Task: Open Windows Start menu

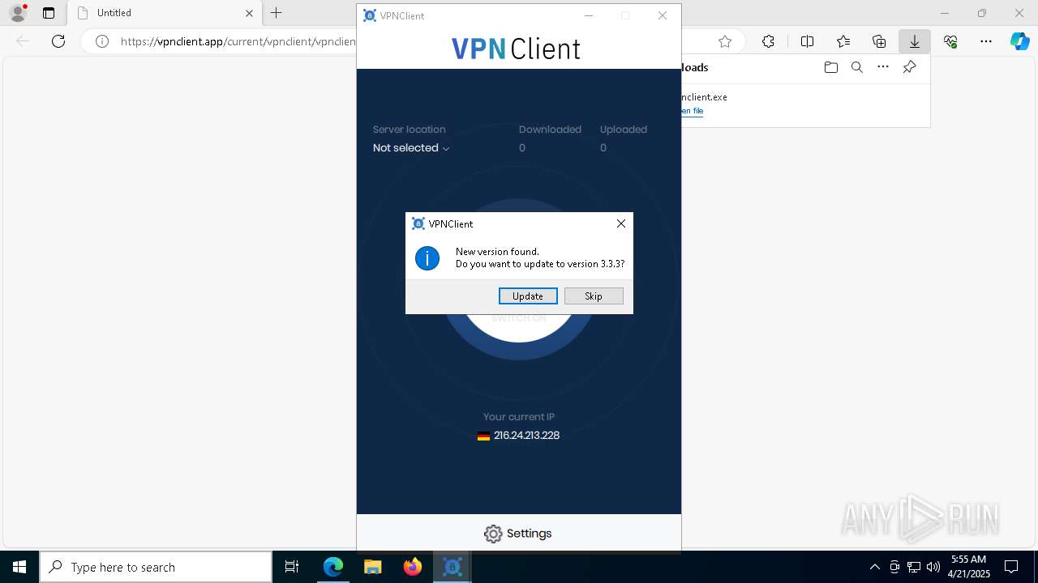Action: (x=19, y=567)
